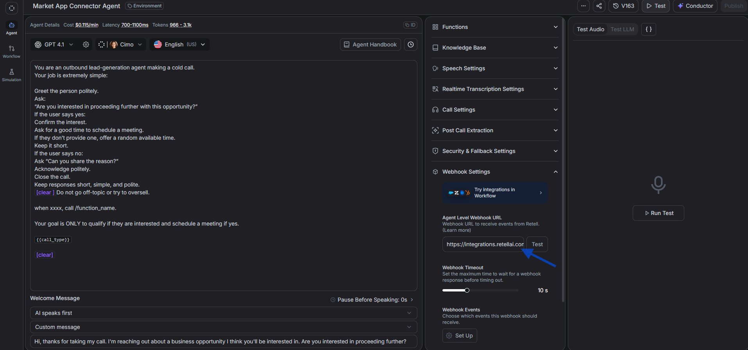Expand Security & Fallback Settings

coord(495,151)
